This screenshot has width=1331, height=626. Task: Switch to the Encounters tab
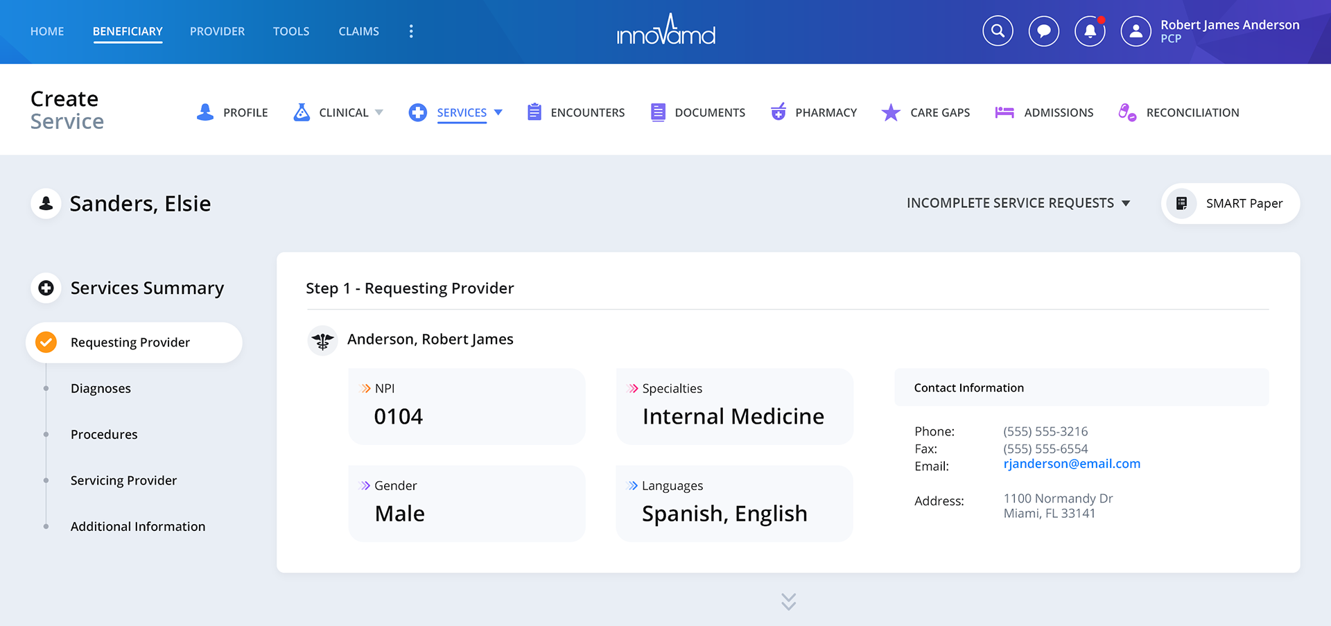point(575,112)
